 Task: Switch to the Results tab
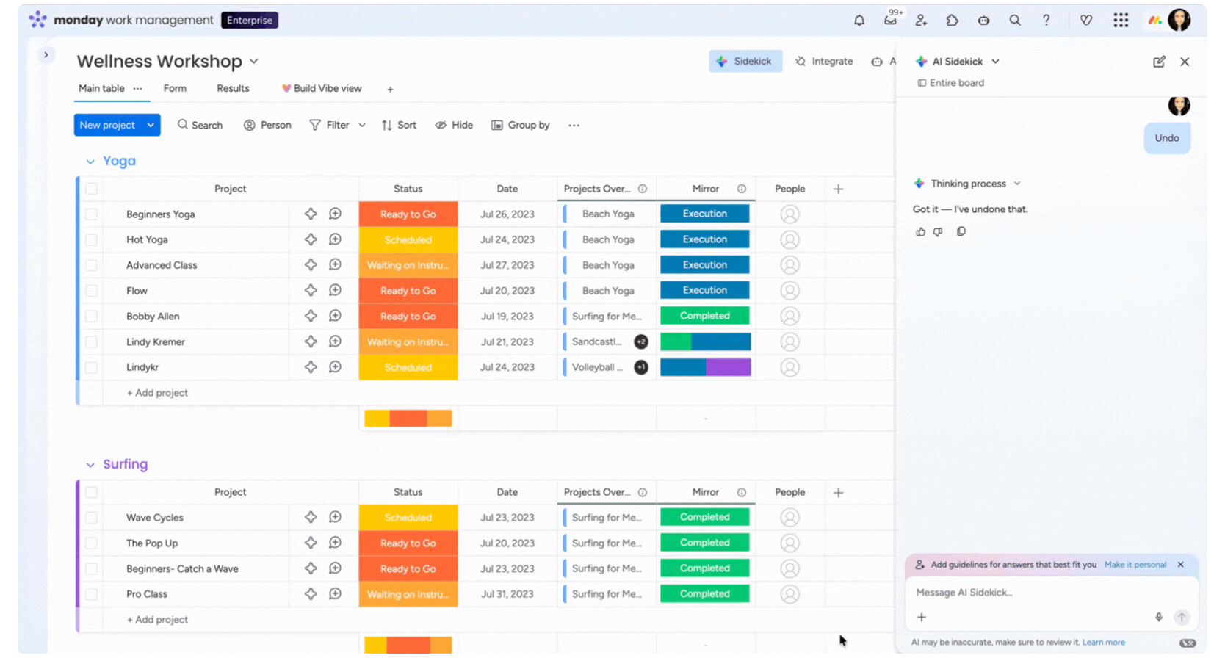(x=233, y=89)
